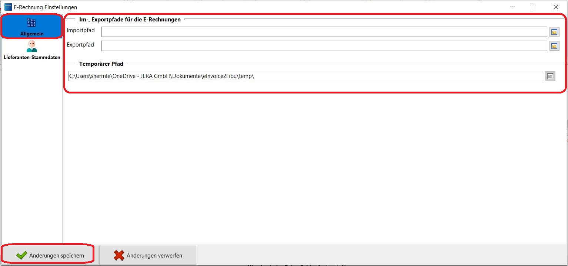Open the Lieferanten-Stammdaten section label
This screenshot has width=568, height=266.
[x=32, y=57]
